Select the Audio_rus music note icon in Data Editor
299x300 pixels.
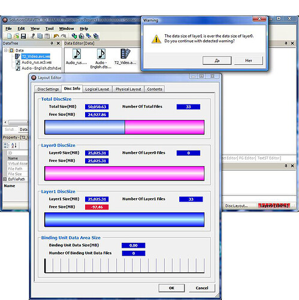(77, 54)
